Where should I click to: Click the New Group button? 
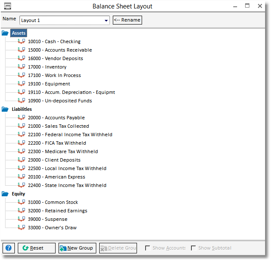(x=77, y=248)
